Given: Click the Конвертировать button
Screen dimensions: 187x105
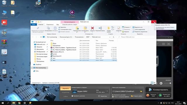Looking at the screenshot, I should pyautogui.click(x=158, y=90).
